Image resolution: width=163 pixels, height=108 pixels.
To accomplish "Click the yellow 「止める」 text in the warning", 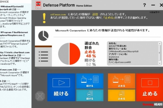I will [109, 18].
